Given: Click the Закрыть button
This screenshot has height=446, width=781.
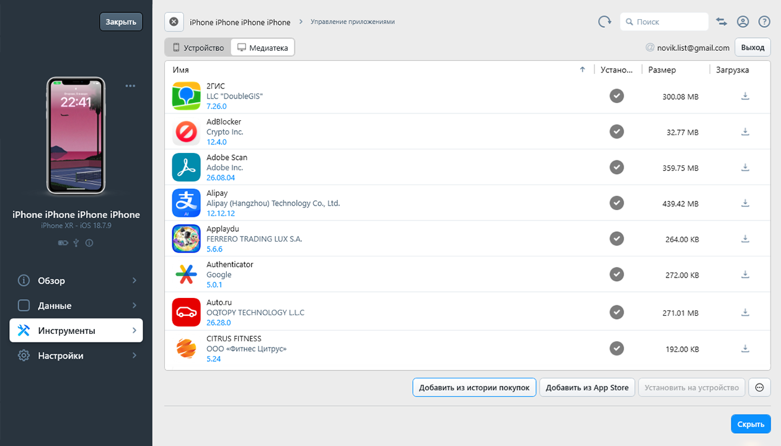Looking at the screenshot, I should tap(121, 22).
